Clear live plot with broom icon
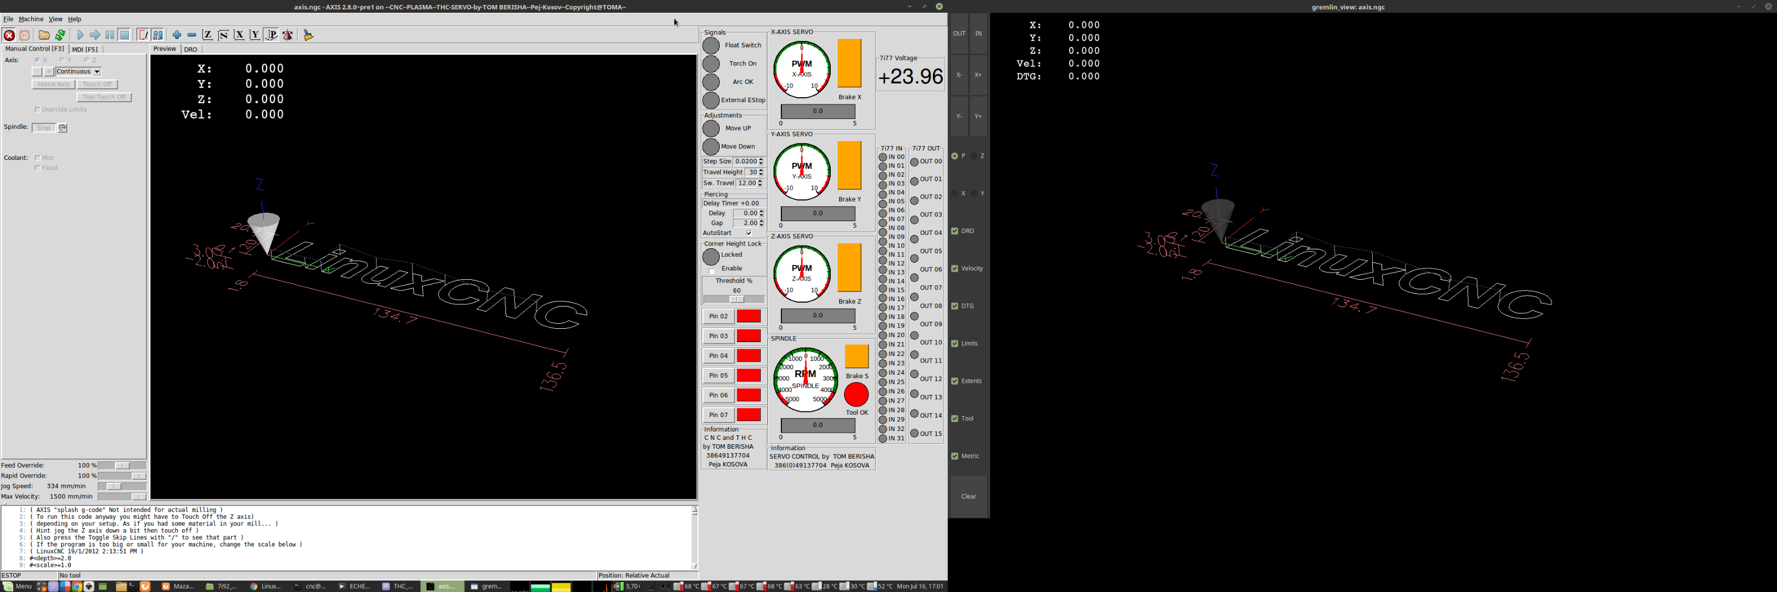This screenshot has width=1777, height=592. (308, 35)
